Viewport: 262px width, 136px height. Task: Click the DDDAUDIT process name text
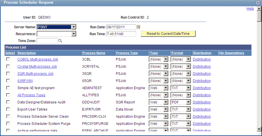(x=91, y=102)
